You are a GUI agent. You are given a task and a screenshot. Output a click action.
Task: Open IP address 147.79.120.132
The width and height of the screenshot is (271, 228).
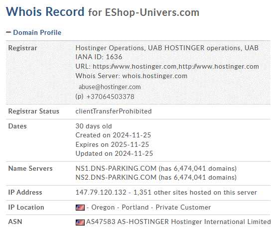pos(101,193)
